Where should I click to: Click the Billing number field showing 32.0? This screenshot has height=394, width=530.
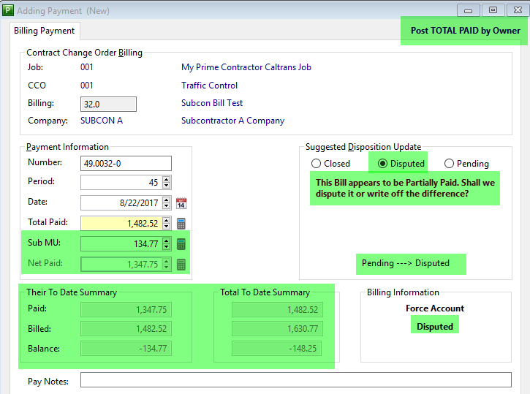pos(108,104)
